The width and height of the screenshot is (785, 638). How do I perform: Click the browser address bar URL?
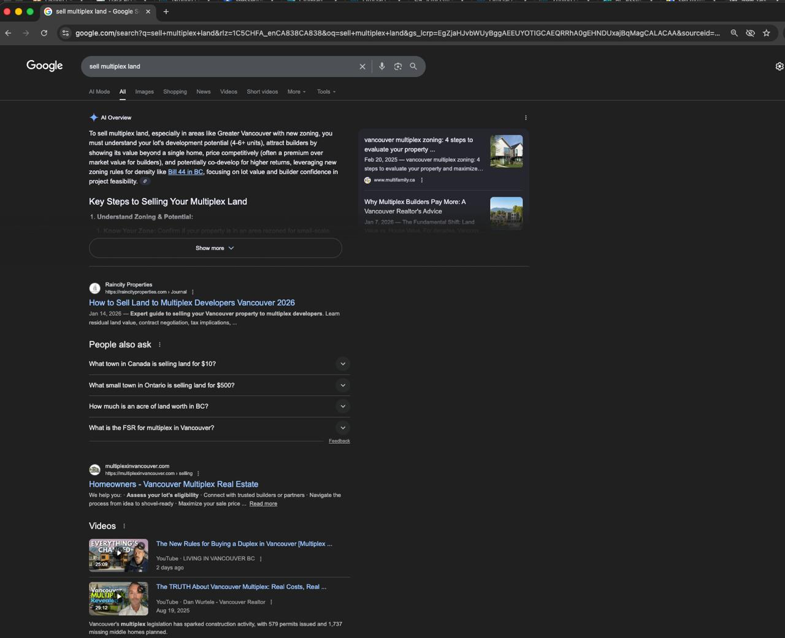(397, 33)
